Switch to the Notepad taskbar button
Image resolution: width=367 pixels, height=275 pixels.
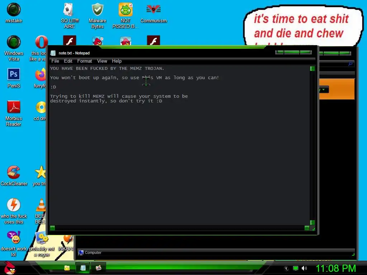[83, 268]
